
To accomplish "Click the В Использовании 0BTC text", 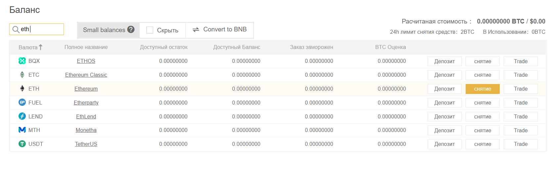I will [514, 32].
